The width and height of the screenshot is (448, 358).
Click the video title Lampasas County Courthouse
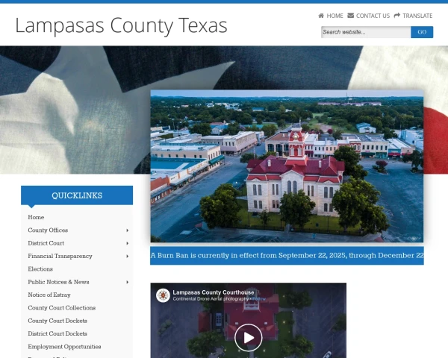click(x=214, y=292)
